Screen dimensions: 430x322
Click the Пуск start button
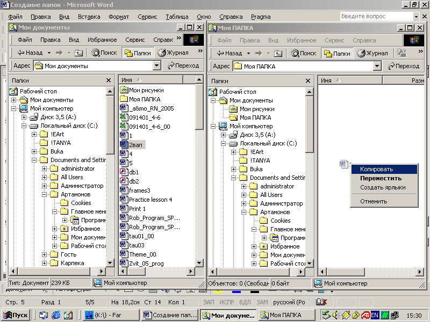pyautogui.click(x=16, y=315)
